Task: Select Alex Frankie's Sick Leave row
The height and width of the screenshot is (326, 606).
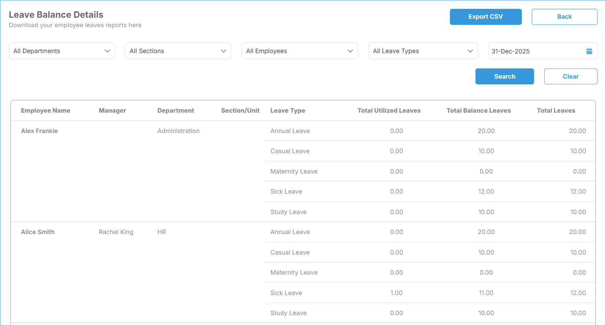Action: [x=430, y=192]
